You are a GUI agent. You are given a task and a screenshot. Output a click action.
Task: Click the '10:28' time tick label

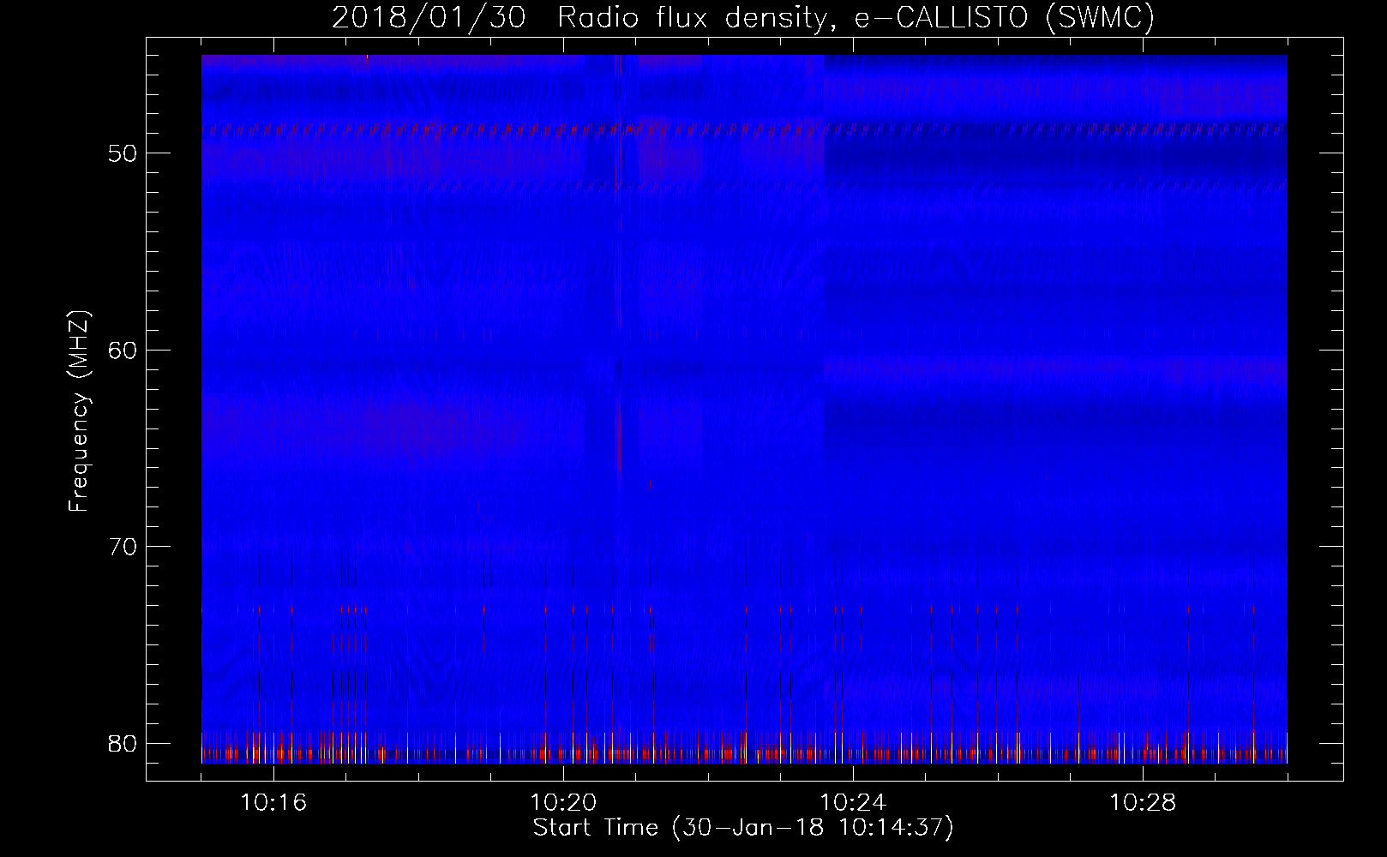pyautogui.click(x=1143, y=803)
